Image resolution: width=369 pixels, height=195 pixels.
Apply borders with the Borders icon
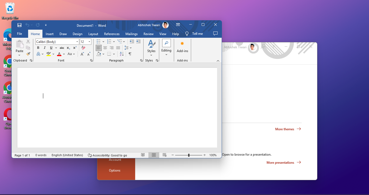coord(109,54)
